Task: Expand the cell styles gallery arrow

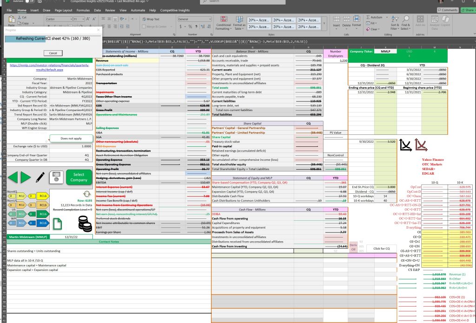Action: click(x=324, y=23)
